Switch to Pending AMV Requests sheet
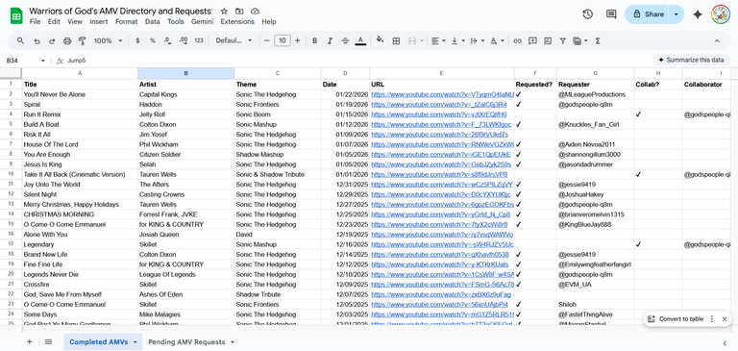 click(x=186, y=342)
